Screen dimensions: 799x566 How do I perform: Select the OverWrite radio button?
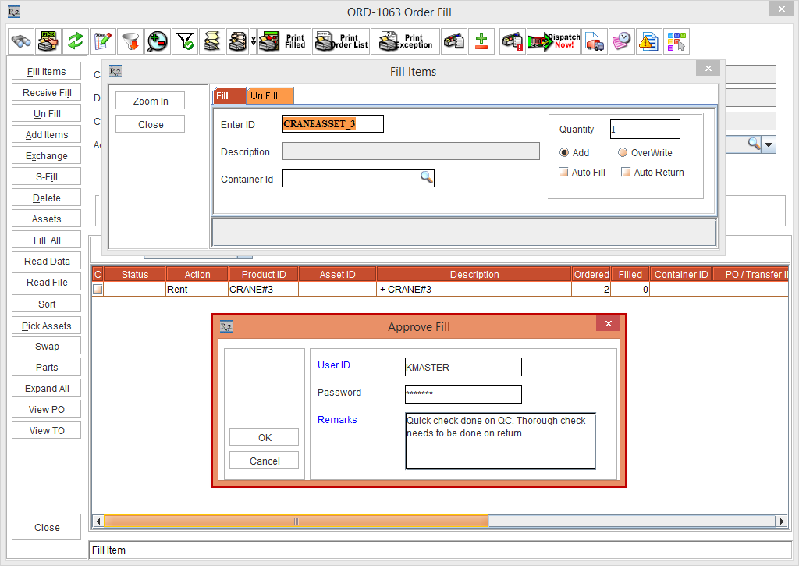tap(623, 153)
